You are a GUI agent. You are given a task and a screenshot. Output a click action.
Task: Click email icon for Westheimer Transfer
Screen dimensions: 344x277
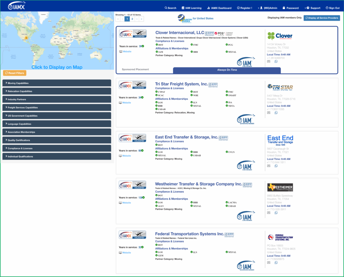268,213
